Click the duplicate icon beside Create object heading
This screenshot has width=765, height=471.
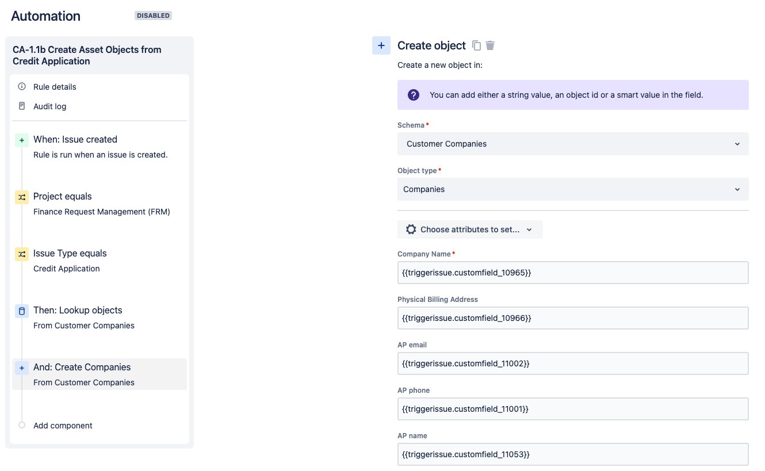[476, 45]
